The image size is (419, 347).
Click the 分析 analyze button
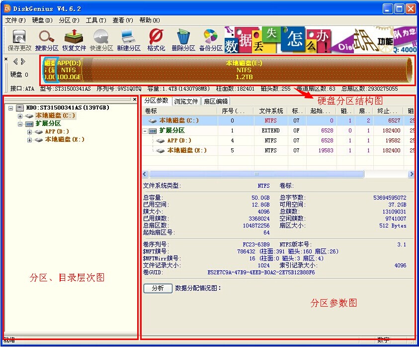[x=158, y=288]
